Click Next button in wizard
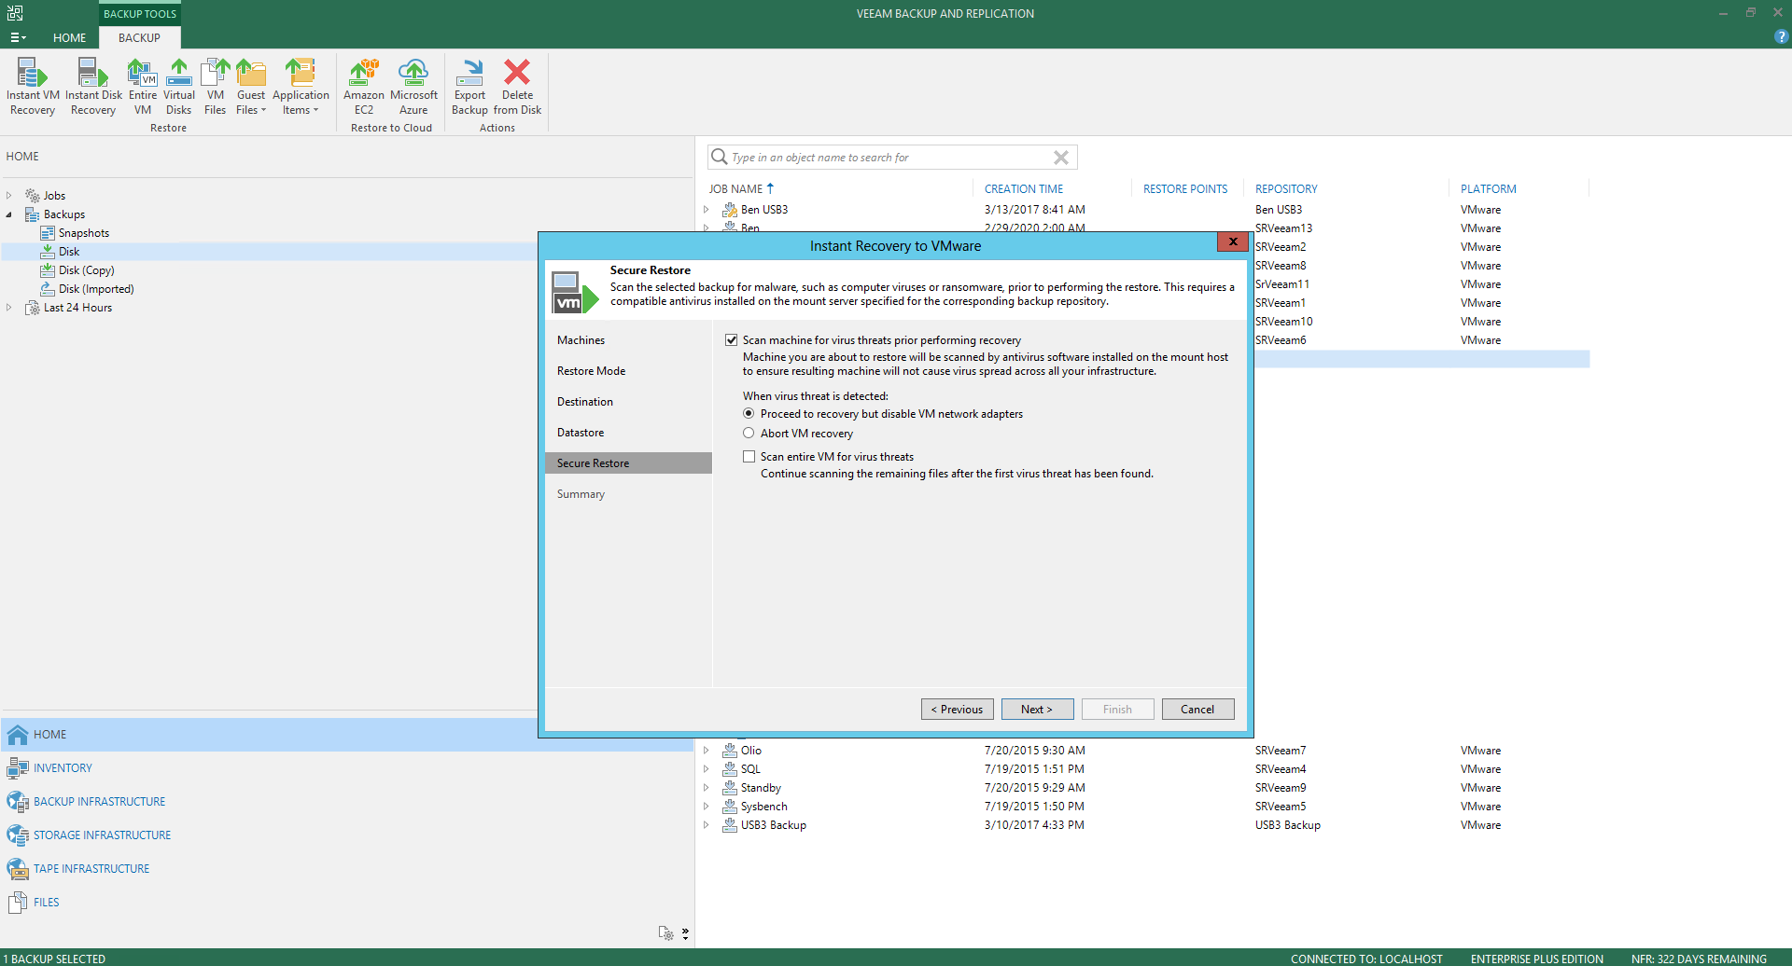The height and width of the screenshot is (966, 1792). (1037, 710)
